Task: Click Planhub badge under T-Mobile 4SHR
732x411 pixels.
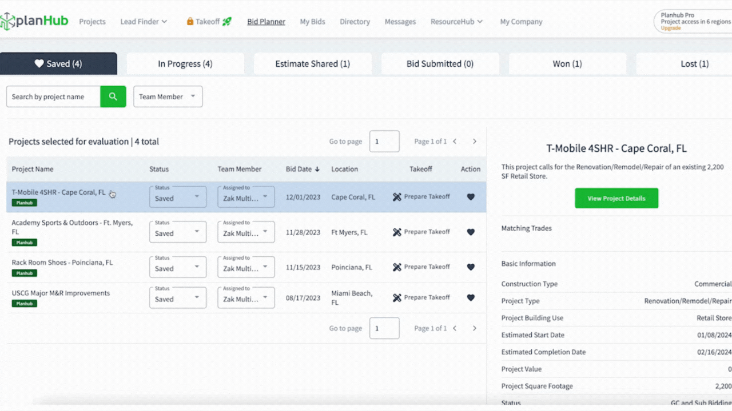Action: (x=25, y=203)
